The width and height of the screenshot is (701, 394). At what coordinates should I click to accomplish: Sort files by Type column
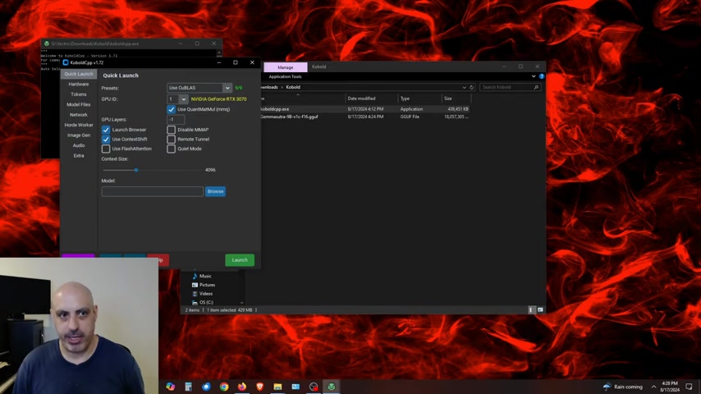pyautogui.click(x=405, y=98)
